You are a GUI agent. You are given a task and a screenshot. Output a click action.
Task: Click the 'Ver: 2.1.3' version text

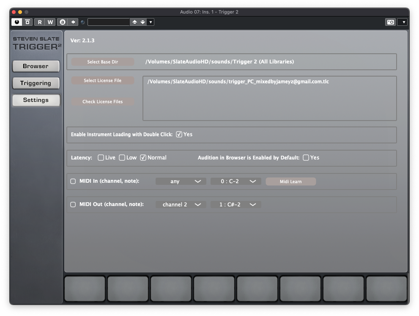click(x=82, y=40)
